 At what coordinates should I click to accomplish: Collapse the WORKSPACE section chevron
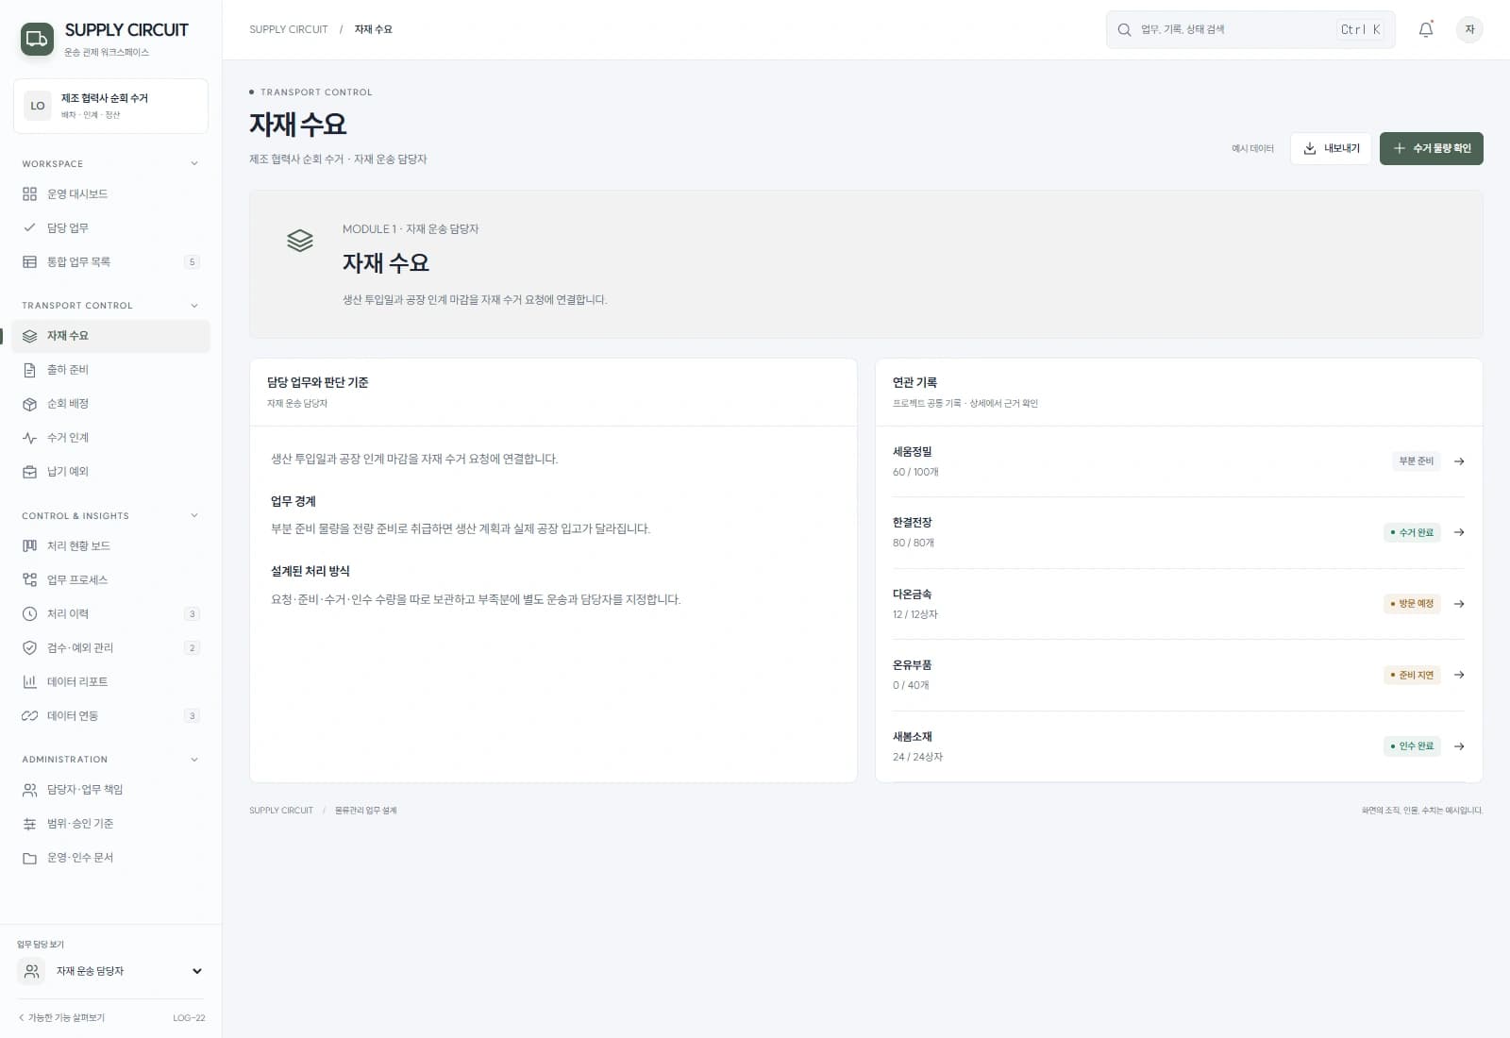[194, 164]
